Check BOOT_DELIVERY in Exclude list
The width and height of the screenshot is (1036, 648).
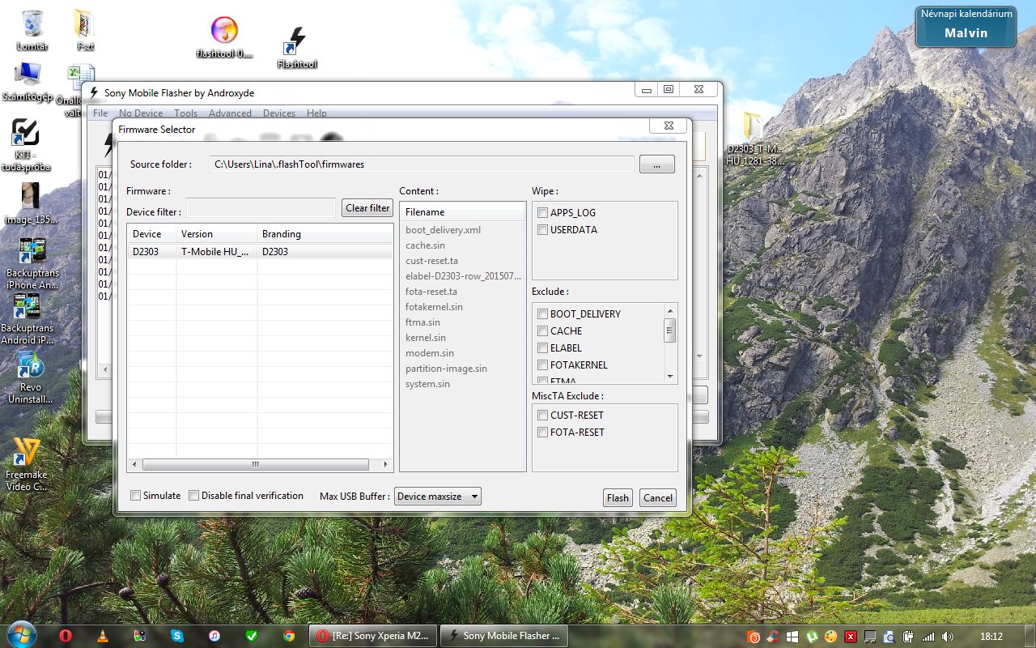[543, 313]
